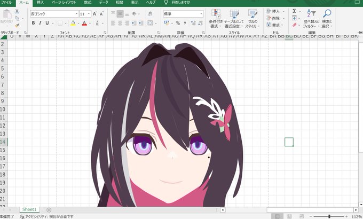Screen dimensions: 363x219
Task: Click the decrease indent icon
Action: (x=134, y=23)
